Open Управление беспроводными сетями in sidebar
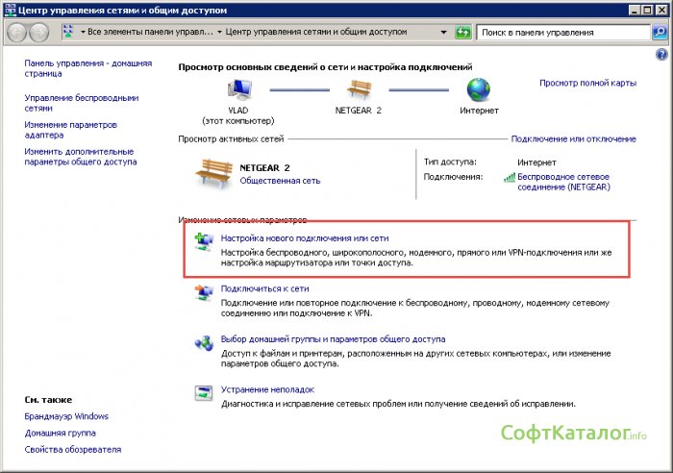Viewport: 673px width, 473px height. coord(82,104)
